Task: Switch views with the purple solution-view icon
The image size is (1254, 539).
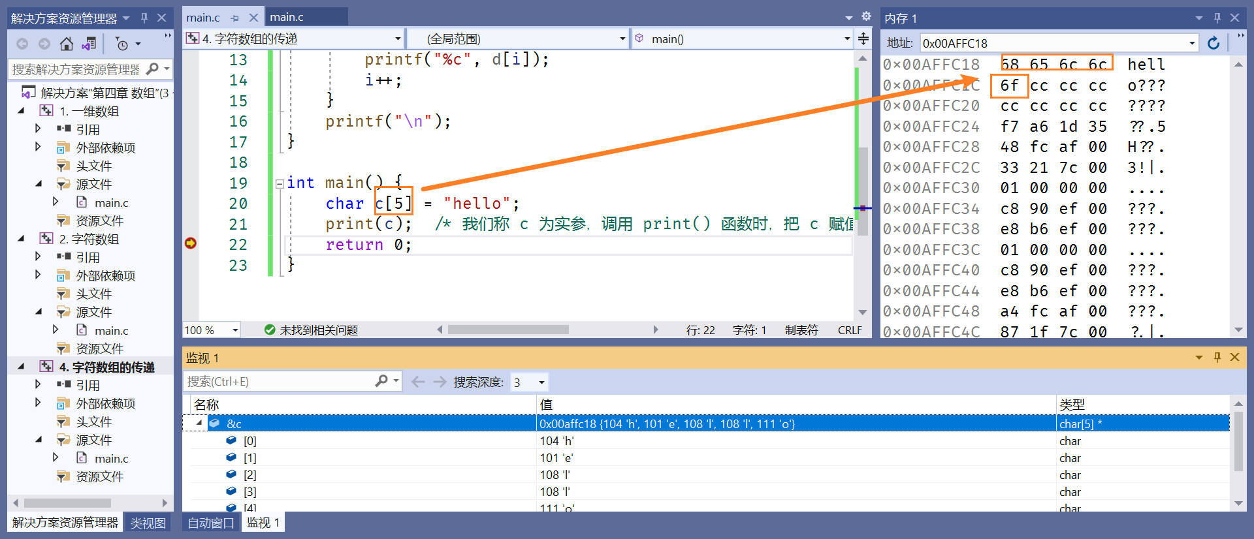Action: 89,44
